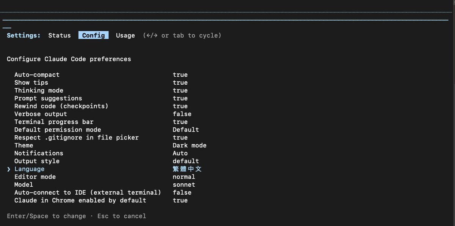Toggle the Auto-compact true value
Image resolution: width=455 pixels, height=226 pixels.
pyautogui.click(x=180, y=75)
